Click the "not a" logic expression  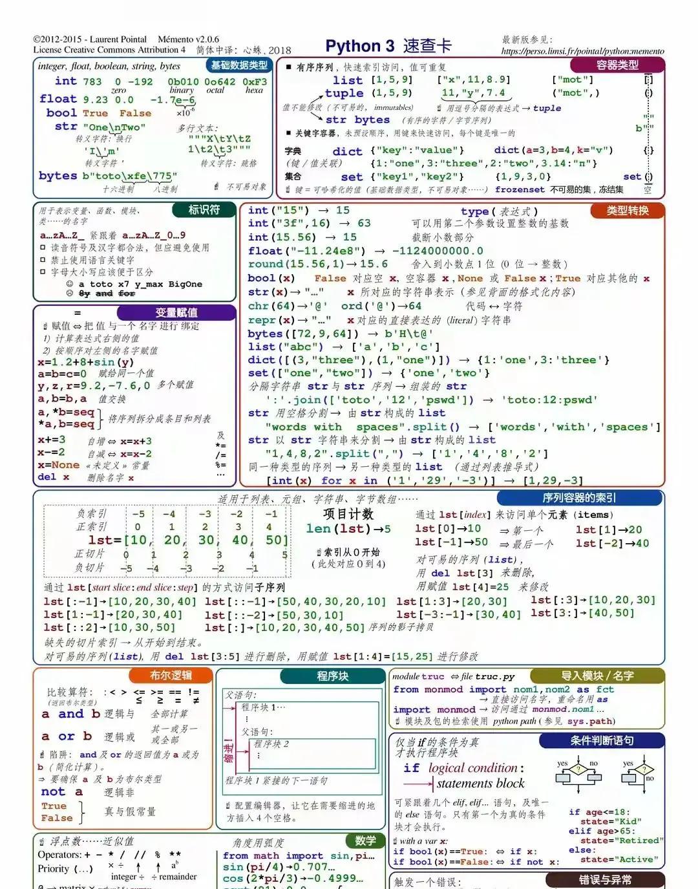(62, 791)
